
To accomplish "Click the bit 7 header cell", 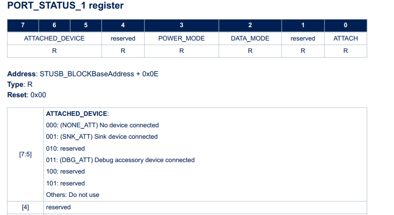I will pyautogui.click(x=23, y=25).
